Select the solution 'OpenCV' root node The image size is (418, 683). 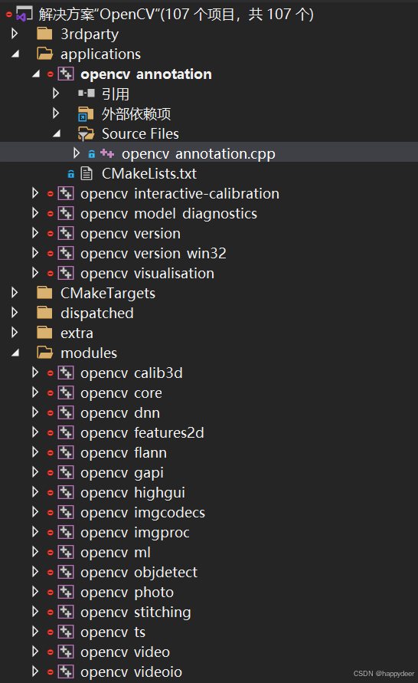176,15
